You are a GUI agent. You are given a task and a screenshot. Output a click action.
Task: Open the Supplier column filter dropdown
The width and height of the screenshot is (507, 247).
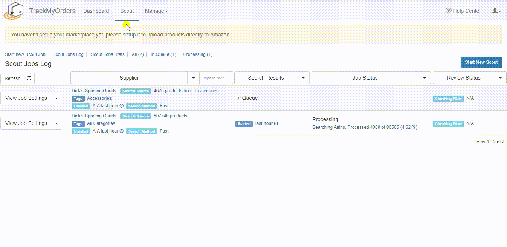[193, 78]
